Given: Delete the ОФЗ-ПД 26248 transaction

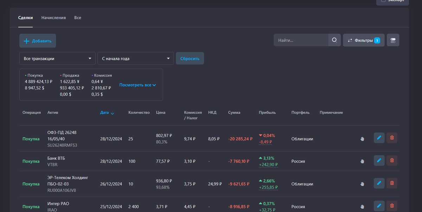Looking at the screenshot, I should coord(392,138).
